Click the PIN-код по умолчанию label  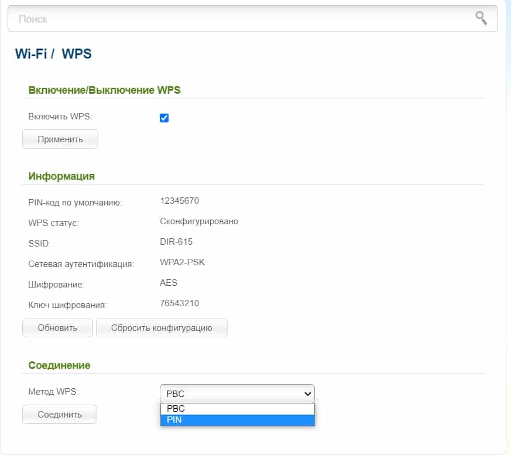75,203
